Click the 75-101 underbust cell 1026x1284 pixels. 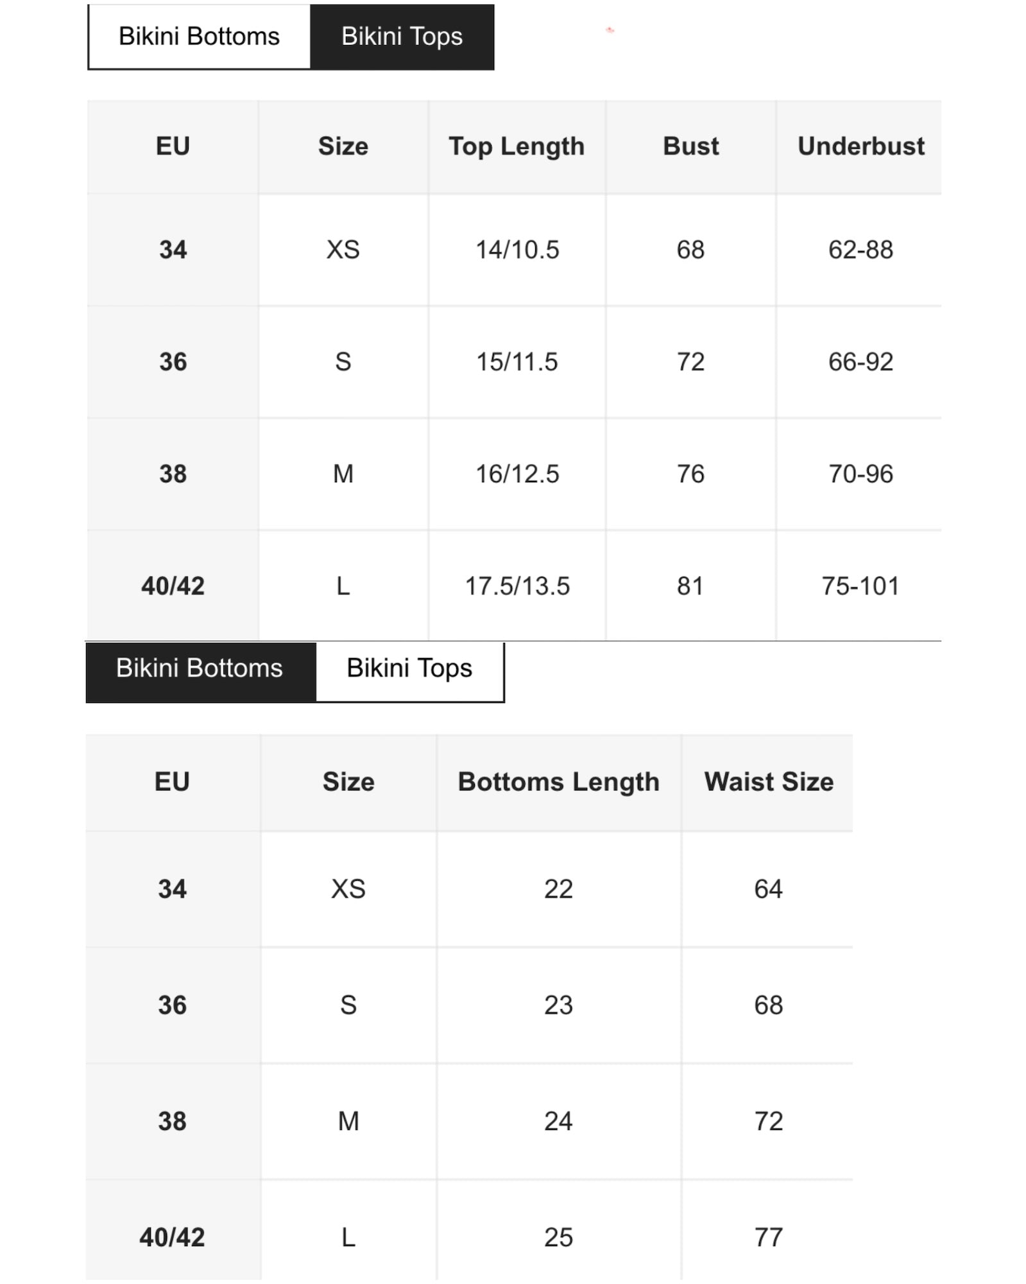(x=860, y=586)
